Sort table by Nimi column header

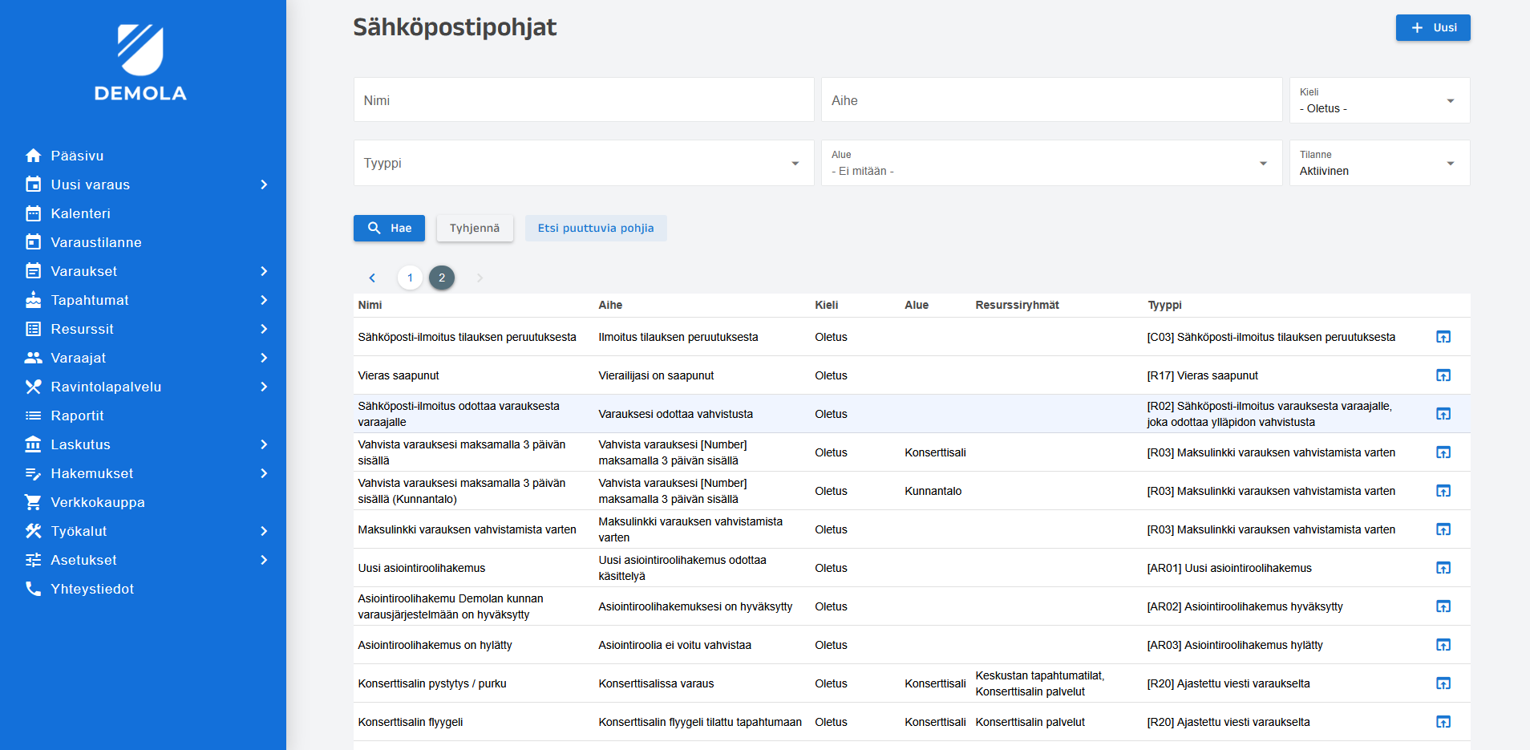(370, 305)
